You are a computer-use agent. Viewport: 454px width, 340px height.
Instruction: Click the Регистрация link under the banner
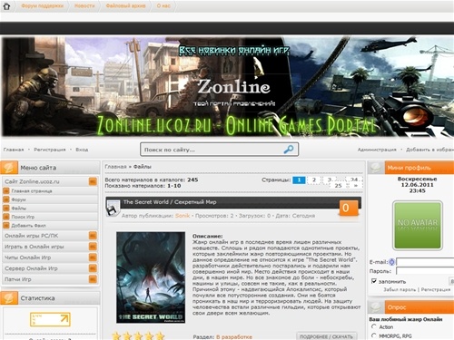pyautogui.click(x=50, y=150)
